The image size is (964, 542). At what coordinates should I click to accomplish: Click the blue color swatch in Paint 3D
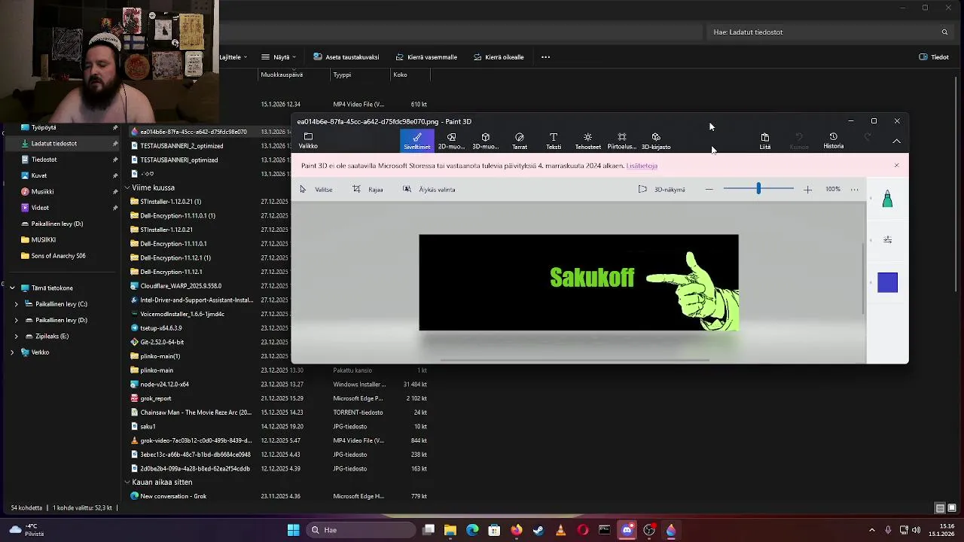tap(887, 282)
